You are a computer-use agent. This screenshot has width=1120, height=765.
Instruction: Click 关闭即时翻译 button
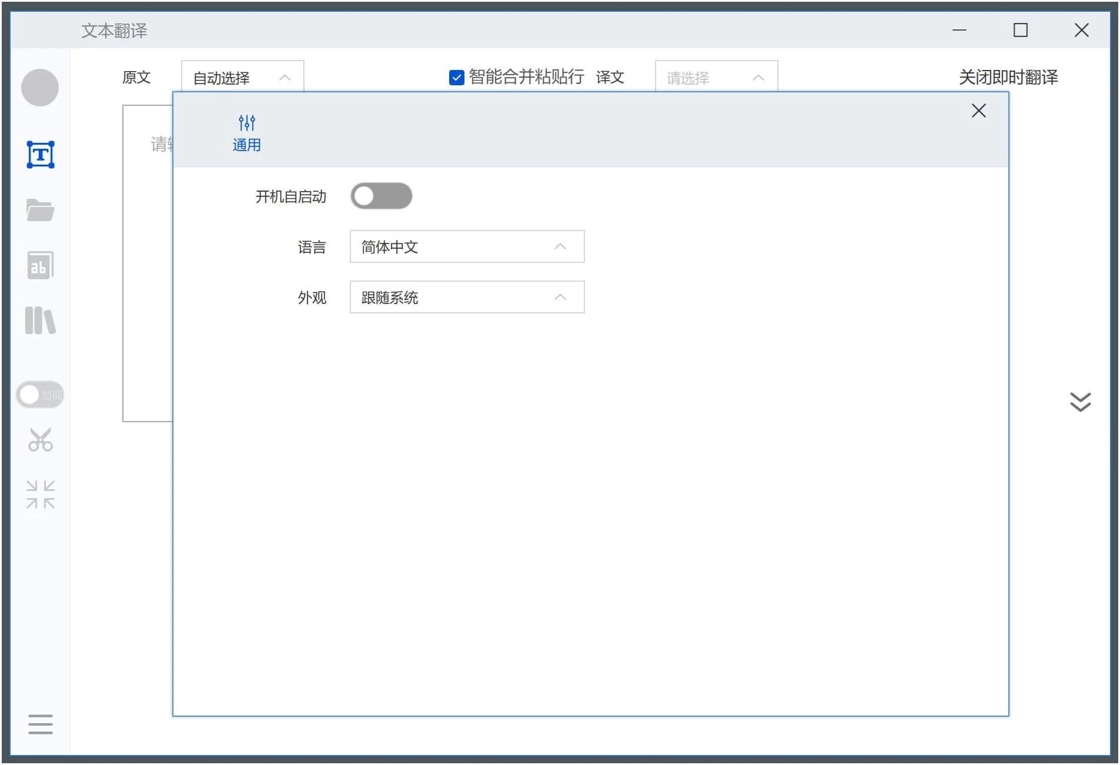click(x=1008, y=78)
